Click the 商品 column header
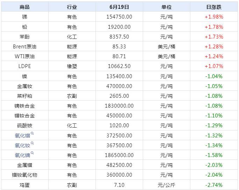 coord(24,7)
